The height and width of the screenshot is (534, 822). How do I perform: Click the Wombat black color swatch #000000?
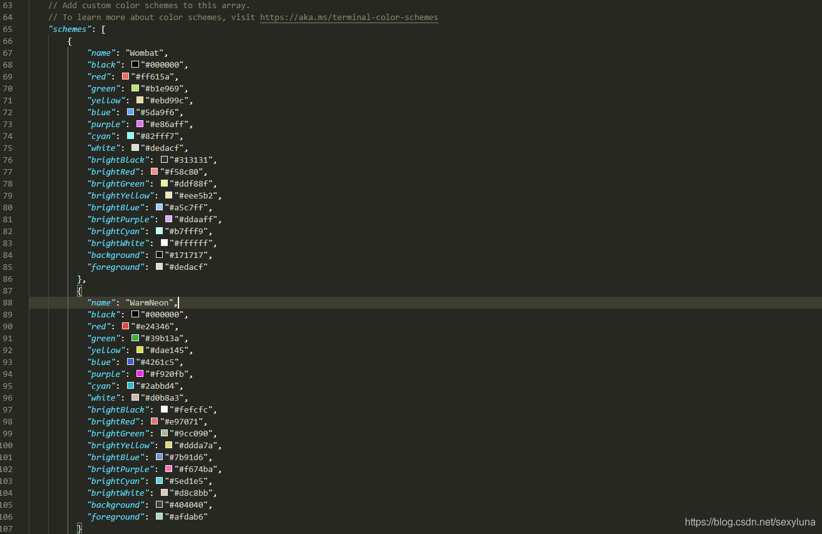pyautogui.click(x=135, y=64)
